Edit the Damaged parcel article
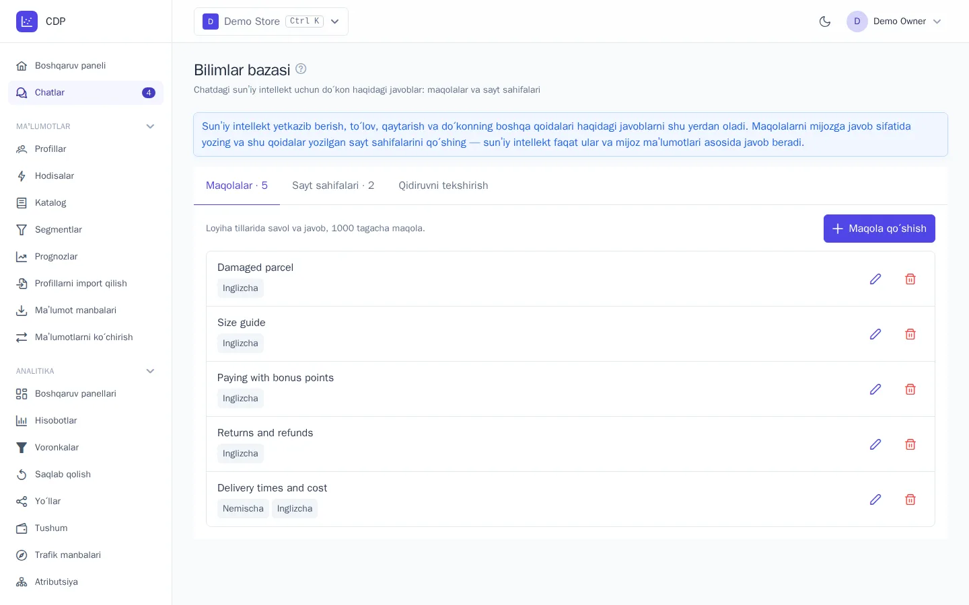The image size is (969, 605). click(x=875, y=279)
